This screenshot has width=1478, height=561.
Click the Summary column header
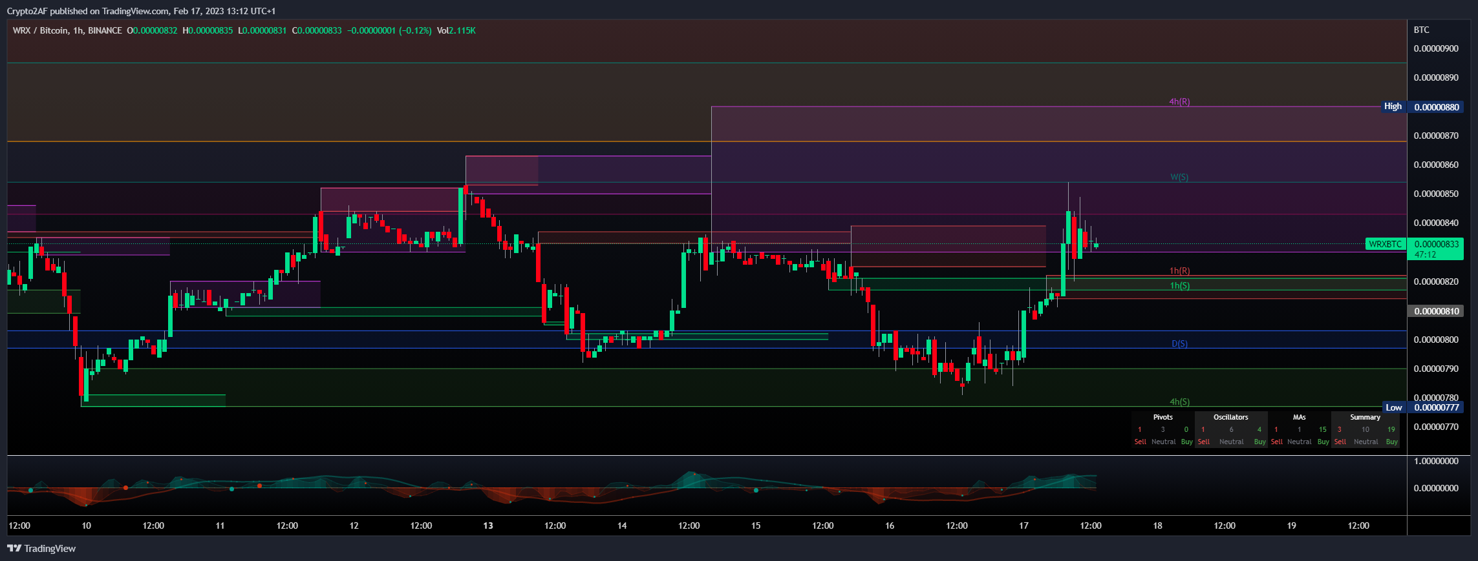click(x=1365, y=417)
